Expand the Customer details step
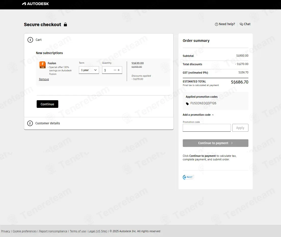 pos(48,123)
